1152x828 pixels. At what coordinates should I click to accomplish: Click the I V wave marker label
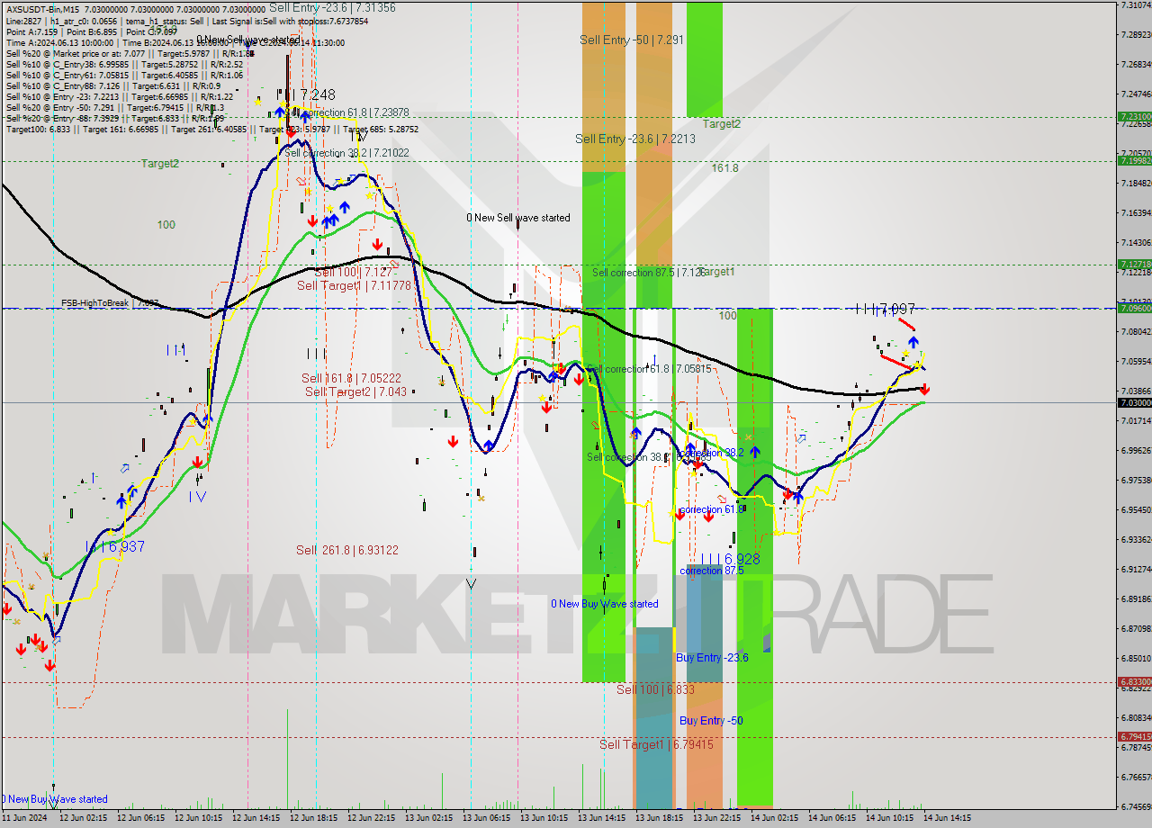[198, 496]
